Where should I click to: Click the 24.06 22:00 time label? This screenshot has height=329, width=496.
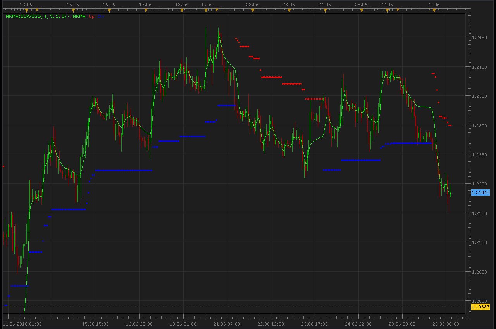coord(358,324)
